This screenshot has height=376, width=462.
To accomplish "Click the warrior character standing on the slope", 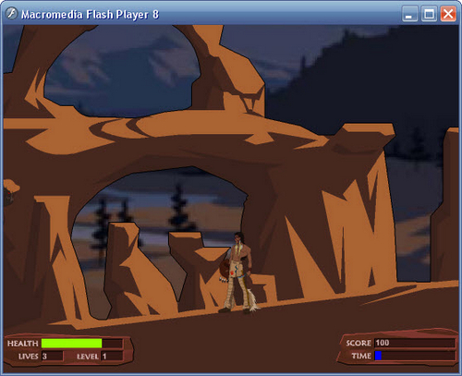I will pyautogui.click(x=238, y=273).
